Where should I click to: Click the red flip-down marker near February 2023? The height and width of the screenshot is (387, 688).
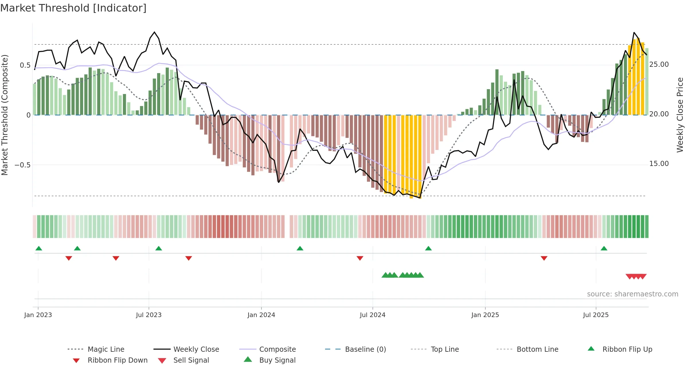pos(69,258)
